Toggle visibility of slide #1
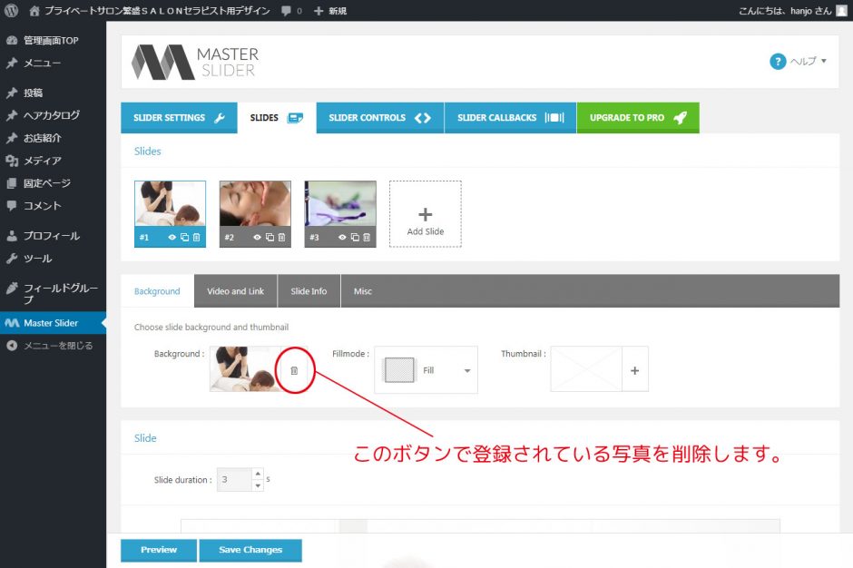The height and width of the screenshot is (568, 853). [x=172, y=238]
